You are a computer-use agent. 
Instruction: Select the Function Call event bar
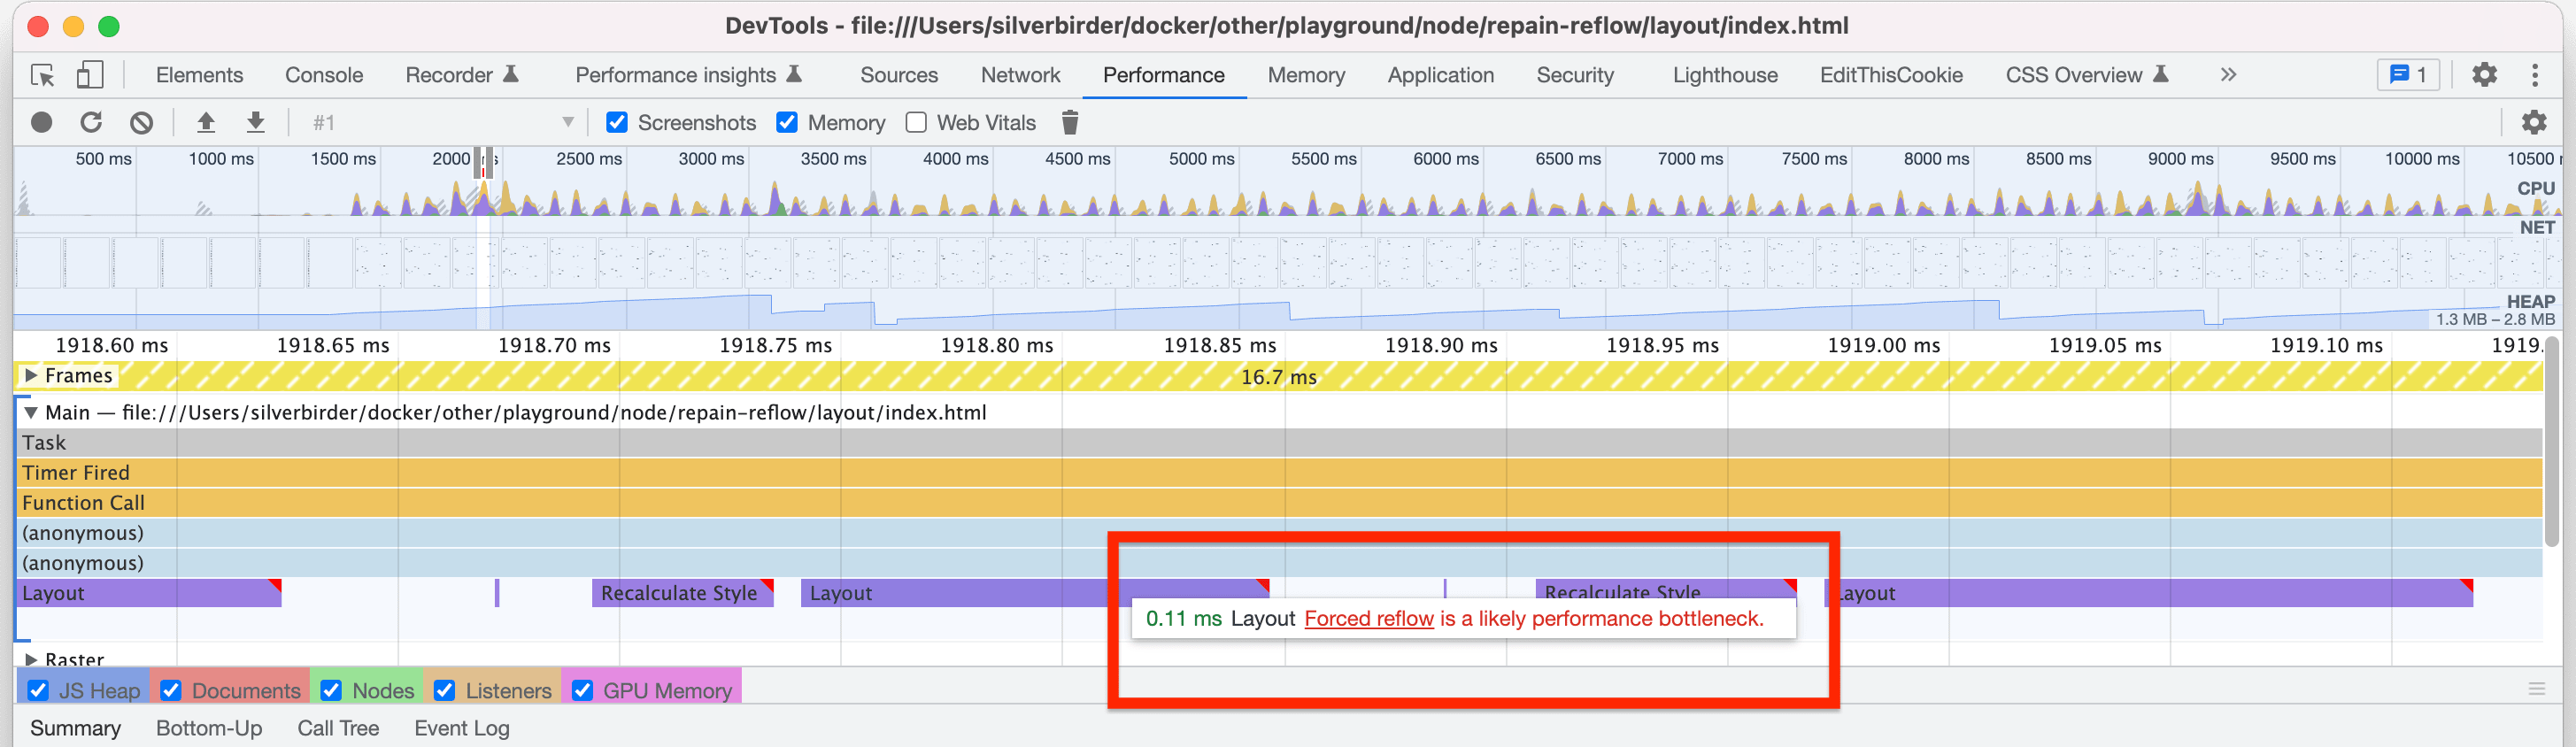1280,503
